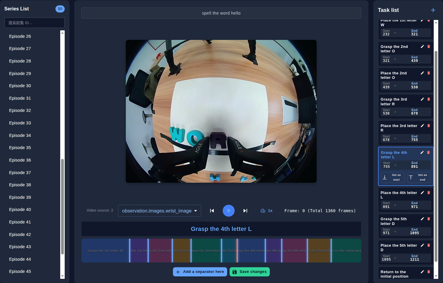
Task: Focus the series ID search field
Action: point(35,23)
